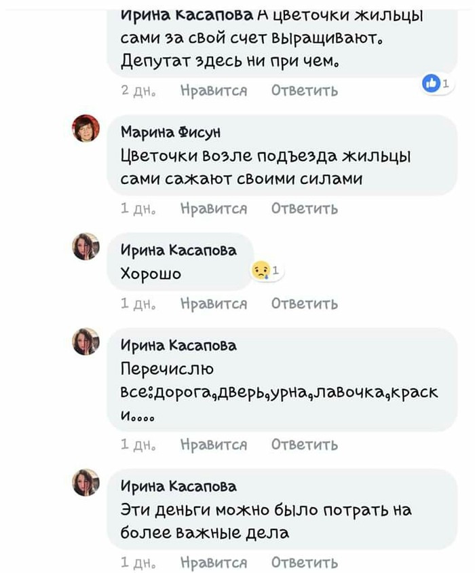
Task: Click Марина Фисун's profile picture
Action: [x=86, y=128]
